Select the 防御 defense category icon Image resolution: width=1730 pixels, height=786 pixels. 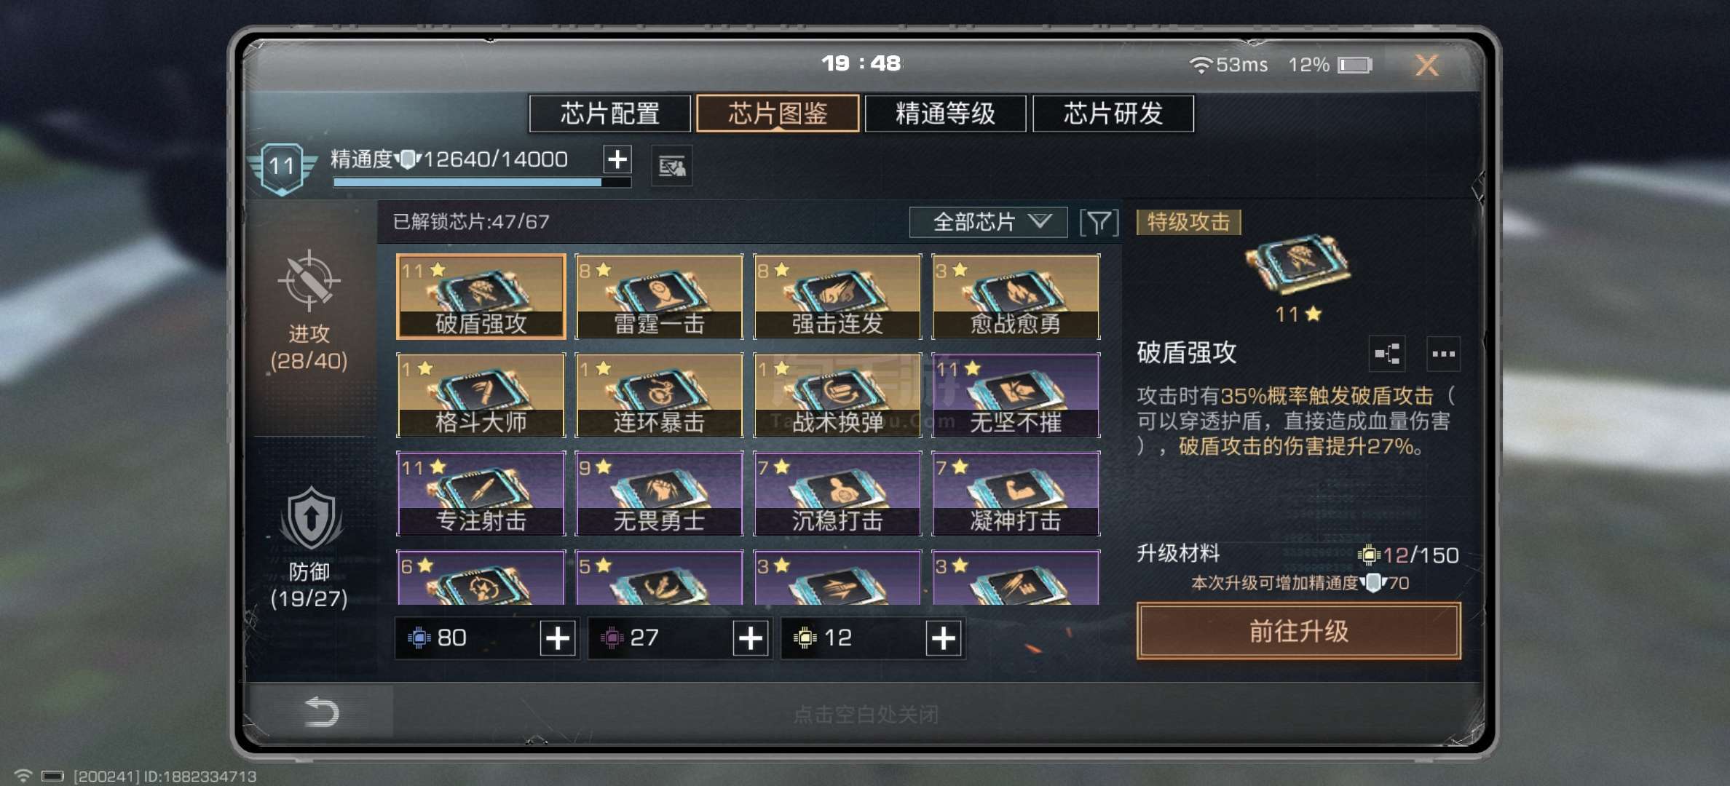311,519
